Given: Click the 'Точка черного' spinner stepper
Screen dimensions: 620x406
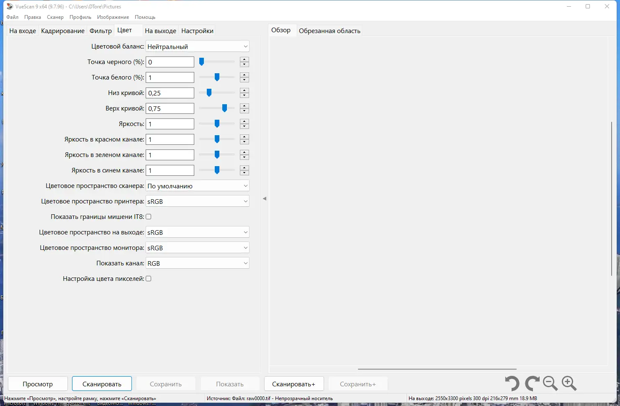Looking at the screenshot, I should tap(244, 62).
